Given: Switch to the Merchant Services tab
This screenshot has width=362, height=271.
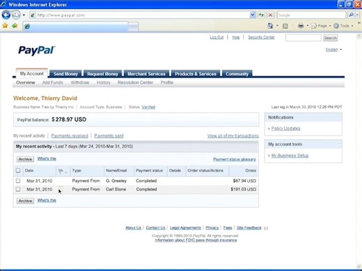Looking at the screenshot, I should click(x=146, y=74).
